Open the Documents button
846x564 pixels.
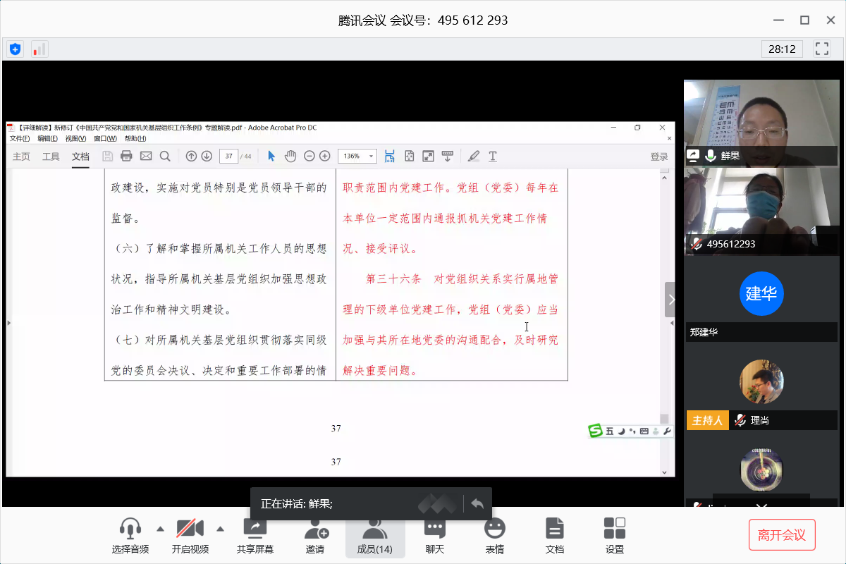pos(555,536)
